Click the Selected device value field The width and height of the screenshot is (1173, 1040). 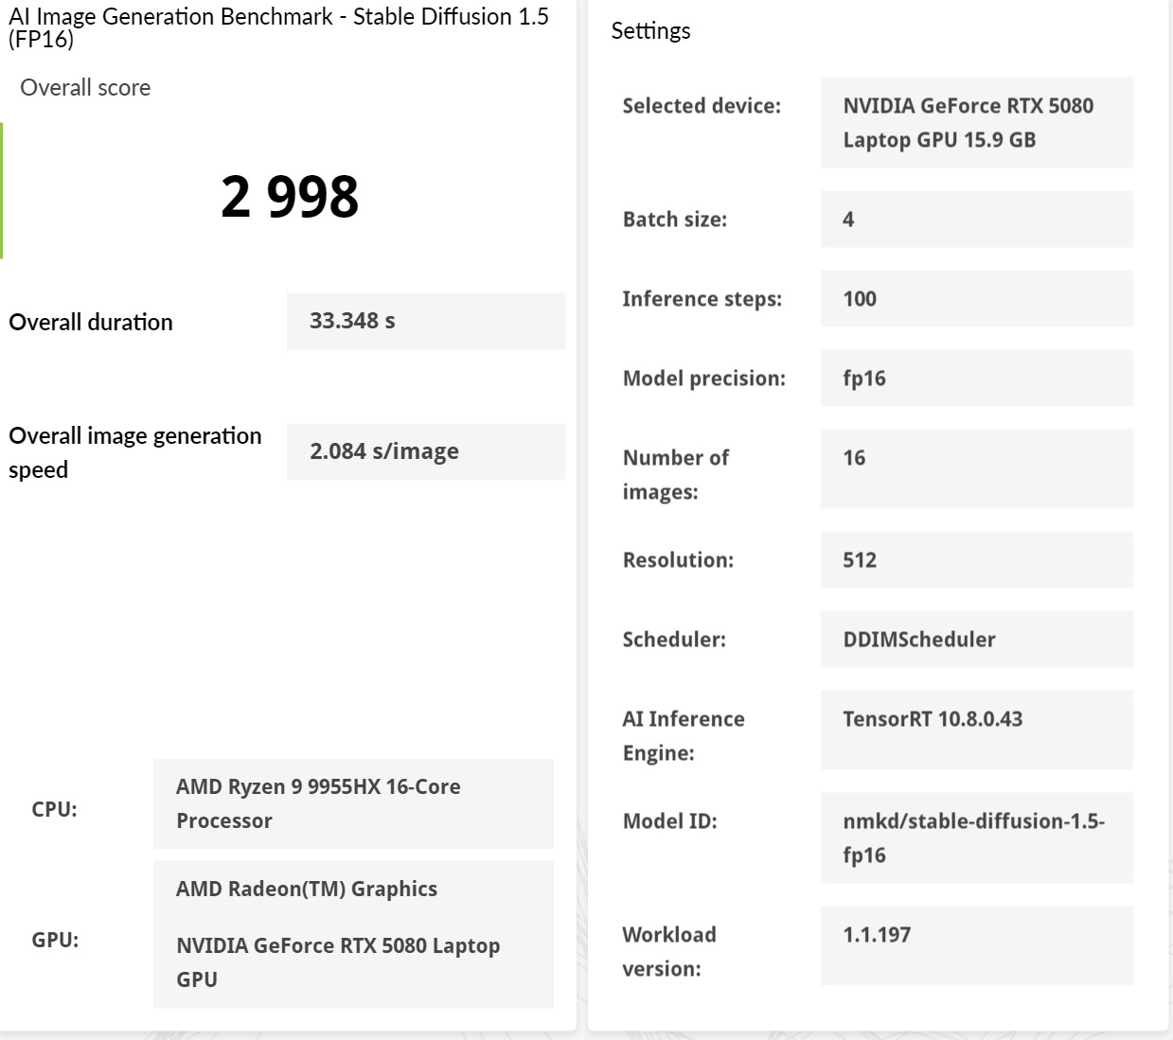[976, 123]
